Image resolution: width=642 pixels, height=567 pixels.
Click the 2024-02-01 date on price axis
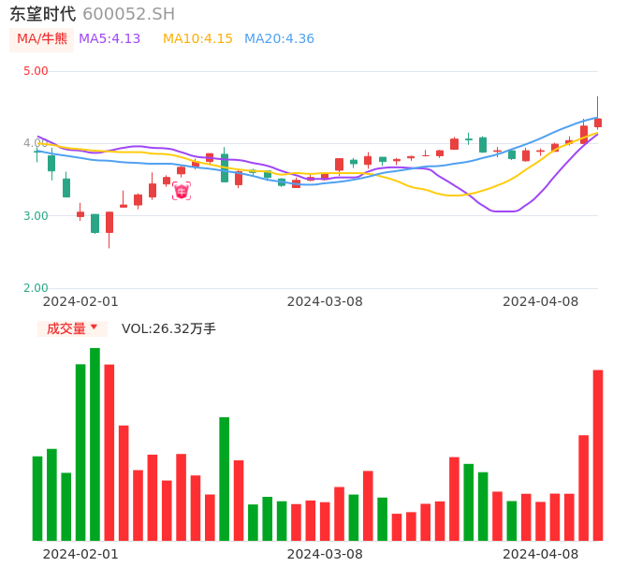coord(80,301)
